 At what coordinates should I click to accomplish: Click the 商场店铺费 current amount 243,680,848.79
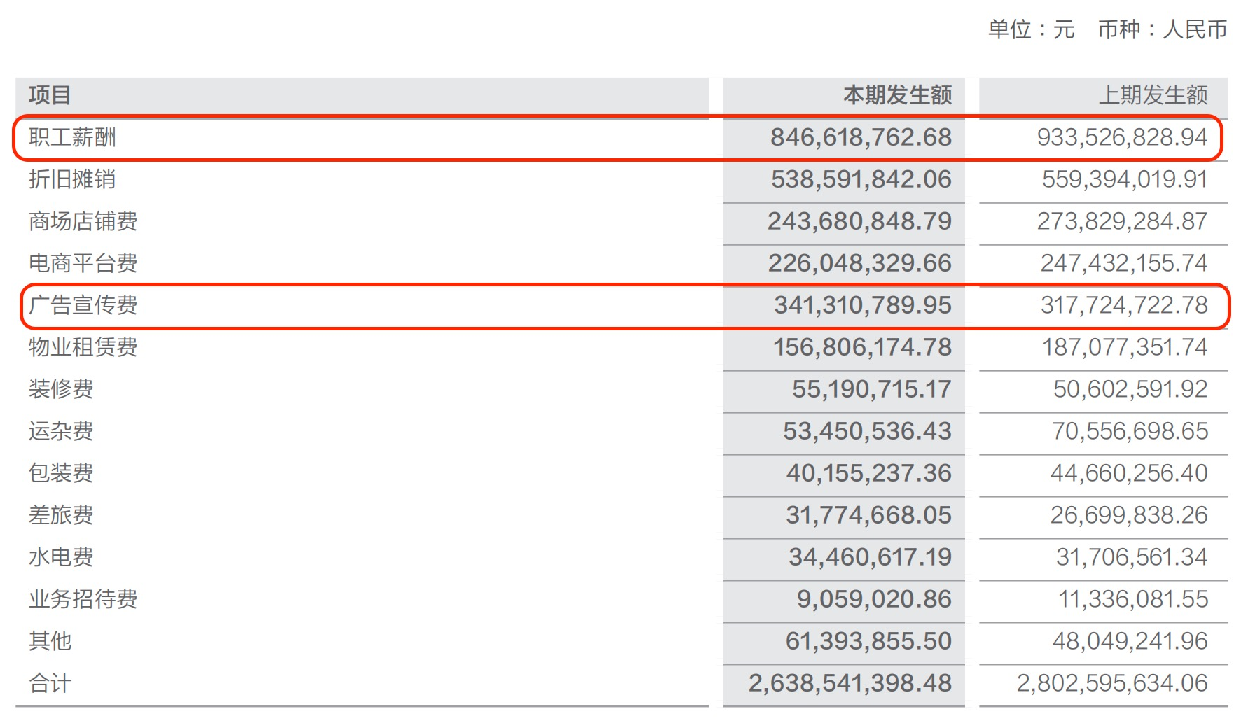pyautogui.click(x=859, y=221)
